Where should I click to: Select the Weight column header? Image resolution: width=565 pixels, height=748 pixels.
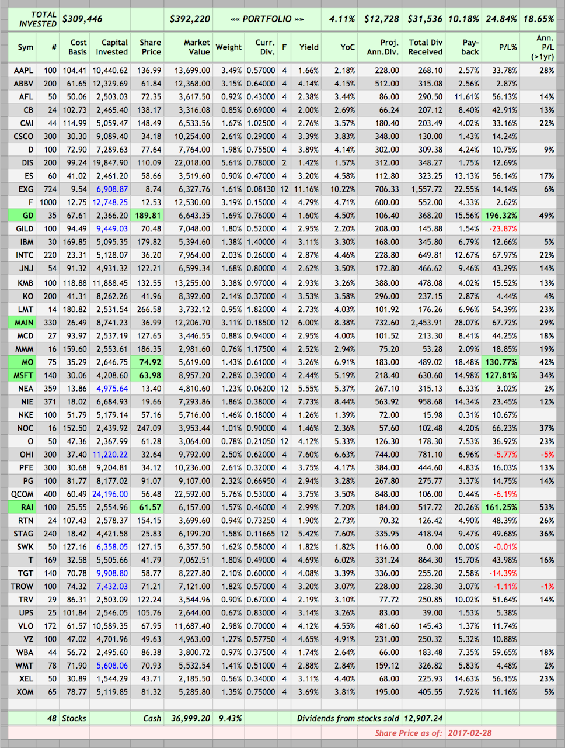229,47
